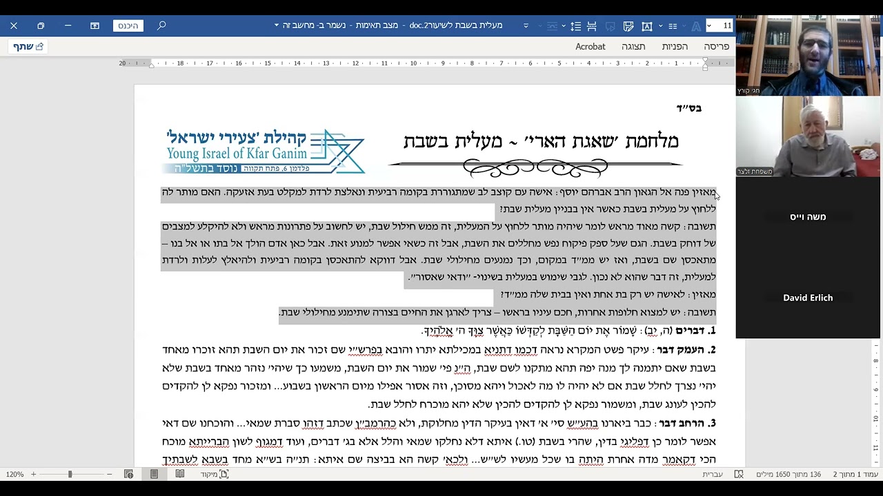The width and height of the screenshot is (883, 496).
Task: Click the text box icon in toolbar
Action: 647,26
